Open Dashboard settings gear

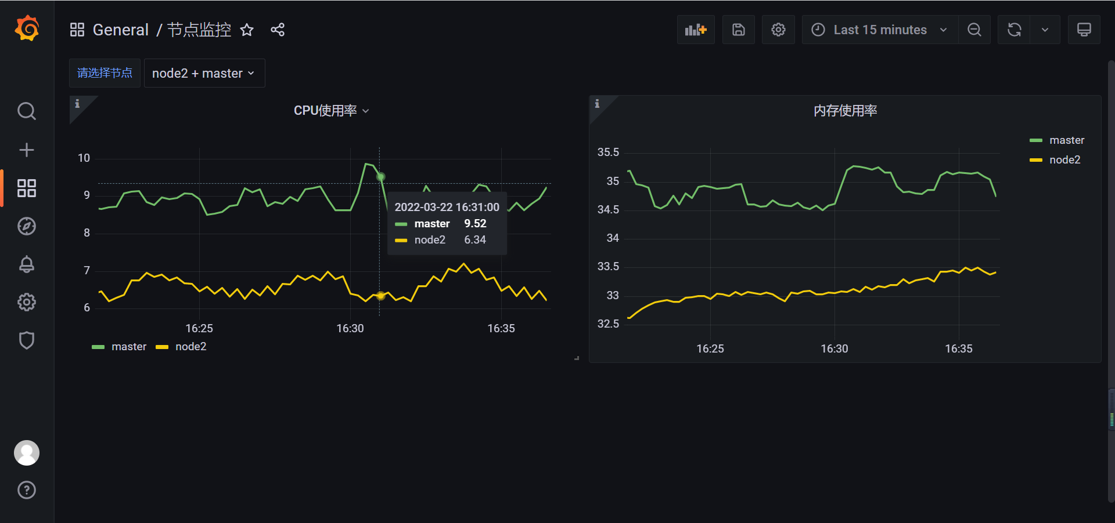point(778,29)
